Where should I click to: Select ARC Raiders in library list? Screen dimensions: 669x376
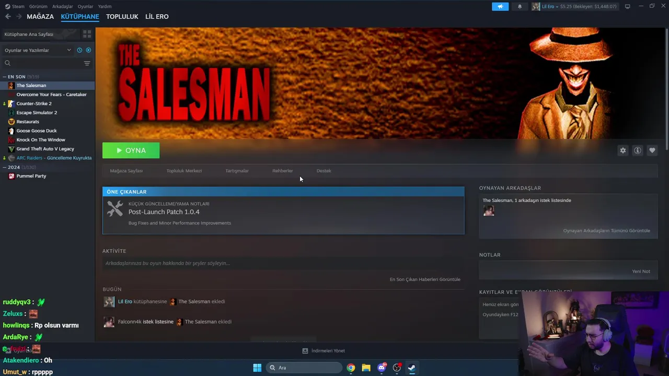(54, 158)
